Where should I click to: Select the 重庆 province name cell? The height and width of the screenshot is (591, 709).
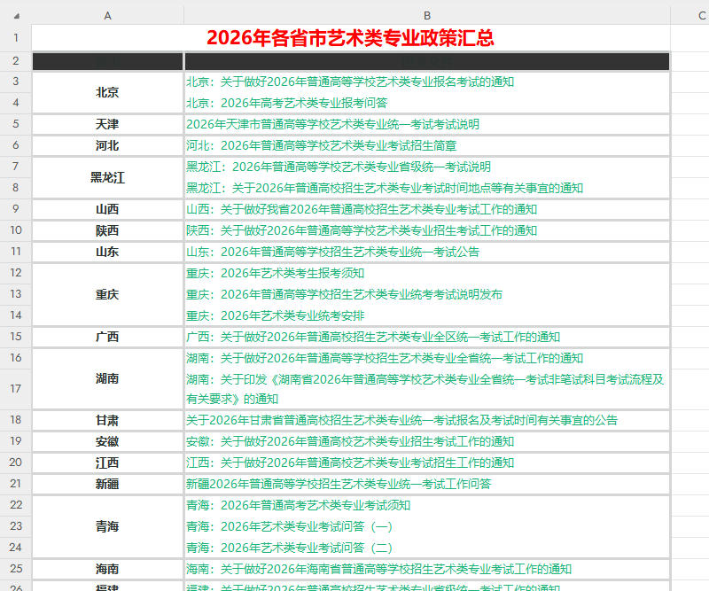(107, 294)
